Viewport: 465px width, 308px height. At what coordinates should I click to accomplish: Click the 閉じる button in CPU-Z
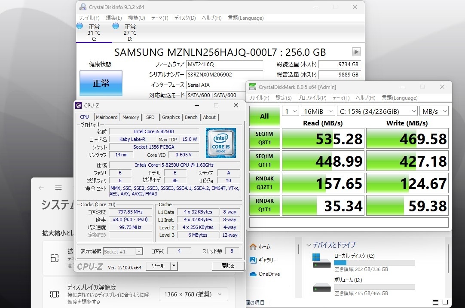pos(228,265)
